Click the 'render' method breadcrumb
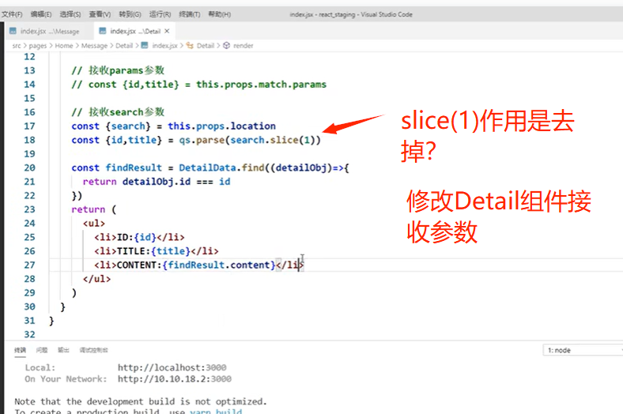The width and height of the screenshot is (623, 414). [x=244, y=46]
